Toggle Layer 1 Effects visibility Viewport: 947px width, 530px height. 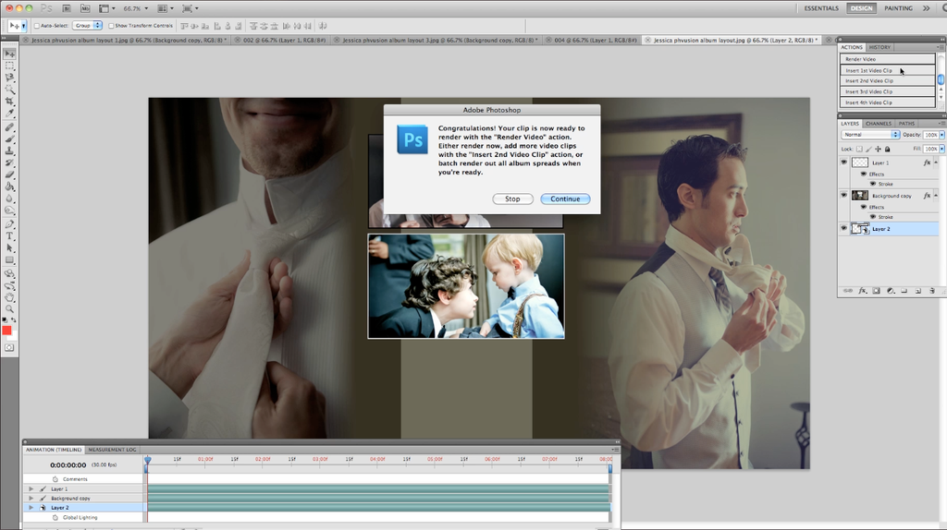[x=864, y=174]
